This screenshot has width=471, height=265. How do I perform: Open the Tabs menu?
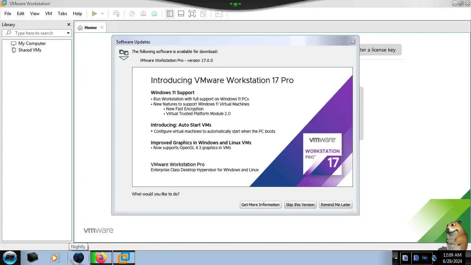(x=63, y=14)
